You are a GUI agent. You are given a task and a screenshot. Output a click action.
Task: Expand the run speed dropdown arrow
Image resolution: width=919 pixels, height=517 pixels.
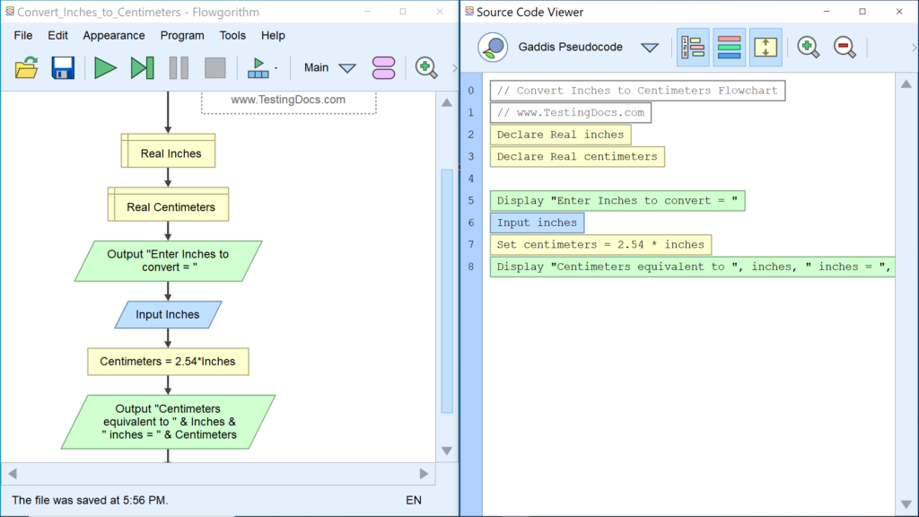coord(276,68)
